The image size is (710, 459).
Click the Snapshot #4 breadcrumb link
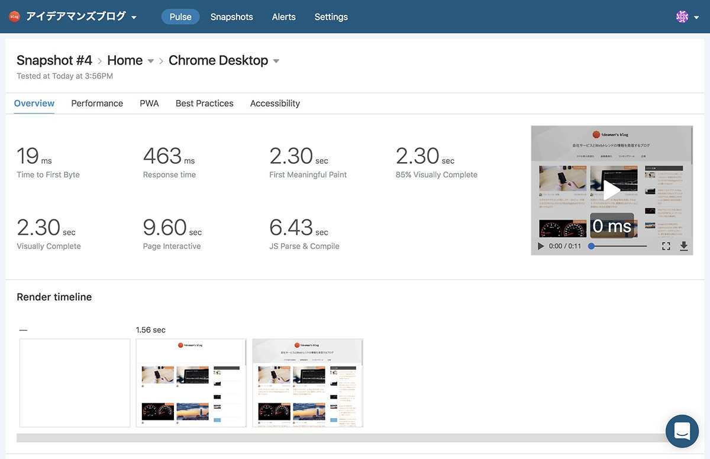coord(54,60)
